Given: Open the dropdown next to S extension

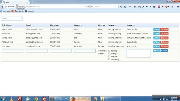Looking at the screenshot, I should click(x=162, y=7).
